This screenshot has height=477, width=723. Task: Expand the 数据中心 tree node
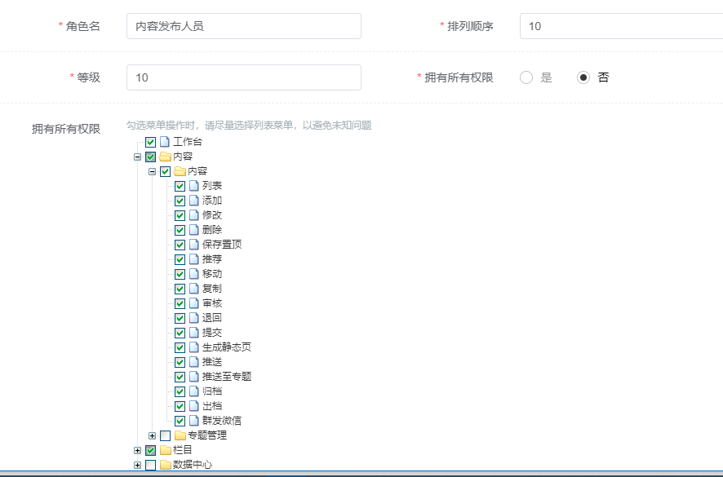point(137,466)
